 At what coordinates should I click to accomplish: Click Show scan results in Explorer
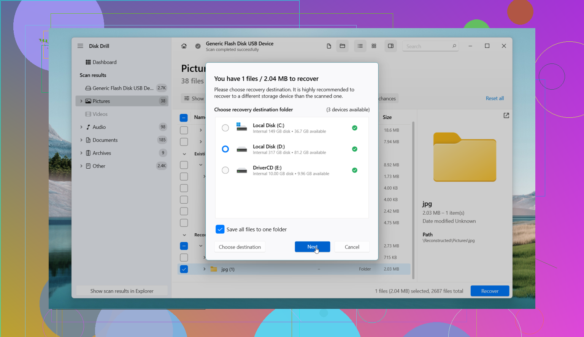(x=122, y=291)
